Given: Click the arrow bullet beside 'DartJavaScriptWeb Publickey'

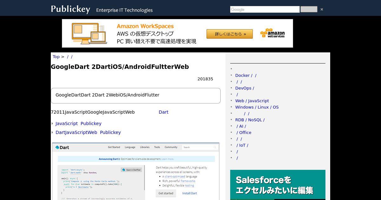Looking at the screenshot, I should tap(52, 132).
